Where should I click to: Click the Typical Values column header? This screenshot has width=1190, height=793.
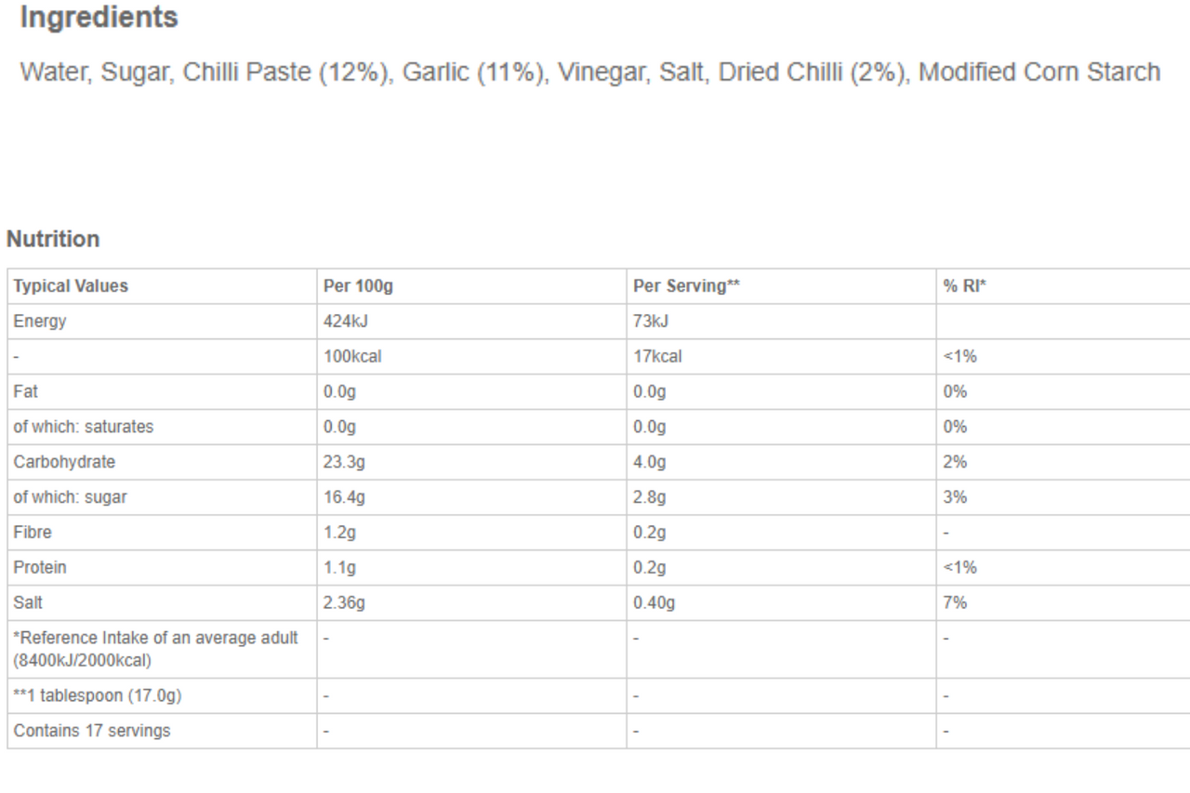click(x=71, y=286)
